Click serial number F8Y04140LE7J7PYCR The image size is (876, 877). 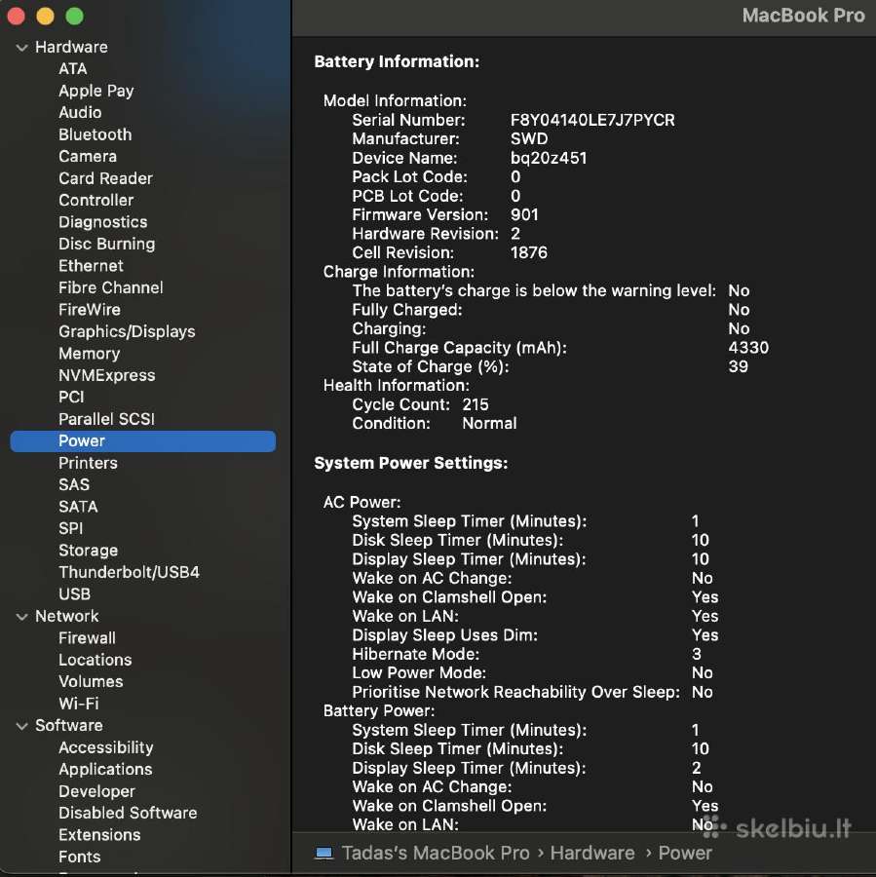click(592, 120)
